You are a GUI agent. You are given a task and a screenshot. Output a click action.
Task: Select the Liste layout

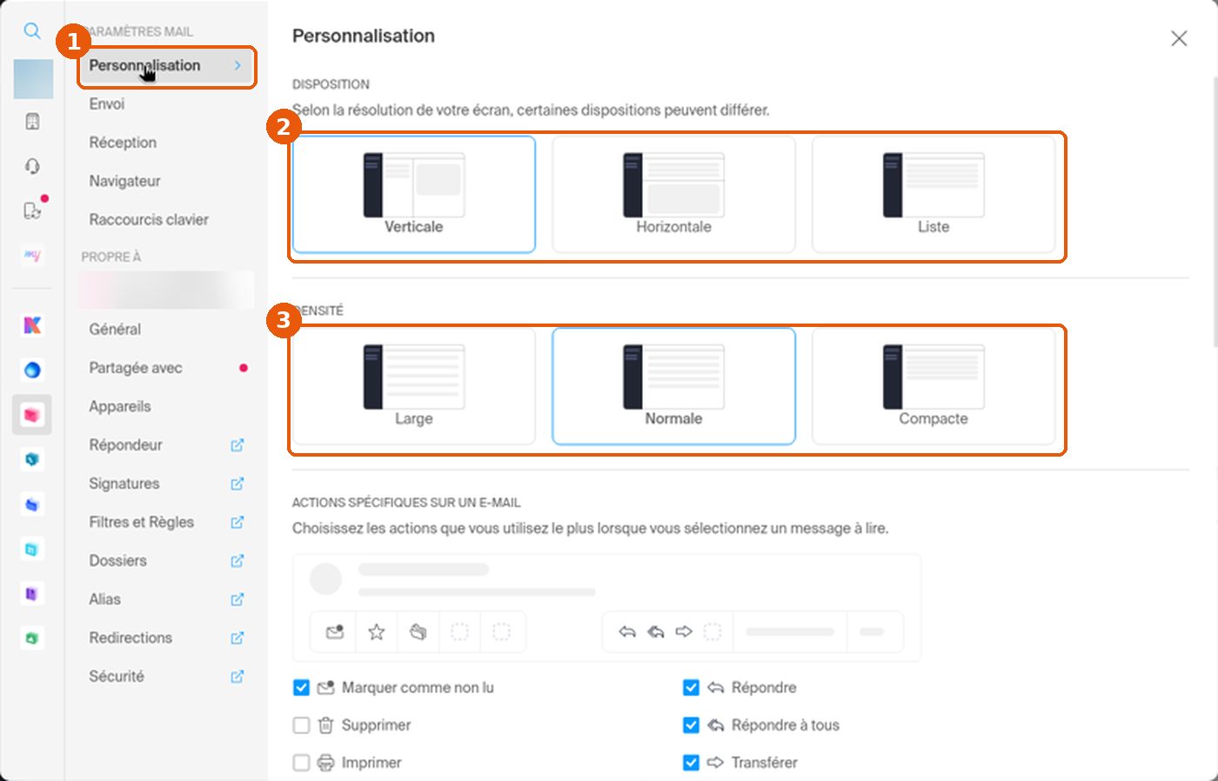(x=934, y=194)
